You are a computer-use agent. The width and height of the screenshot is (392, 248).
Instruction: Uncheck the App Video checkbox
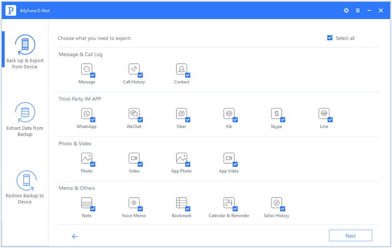pyautogui.click(x=235, y=164)
